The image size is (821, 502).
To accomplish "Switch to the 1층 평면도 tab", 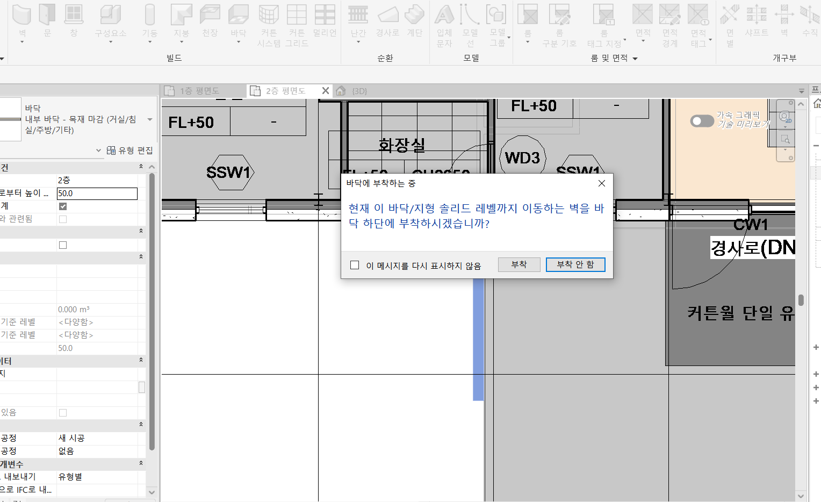I will click(x=199, y=91).
